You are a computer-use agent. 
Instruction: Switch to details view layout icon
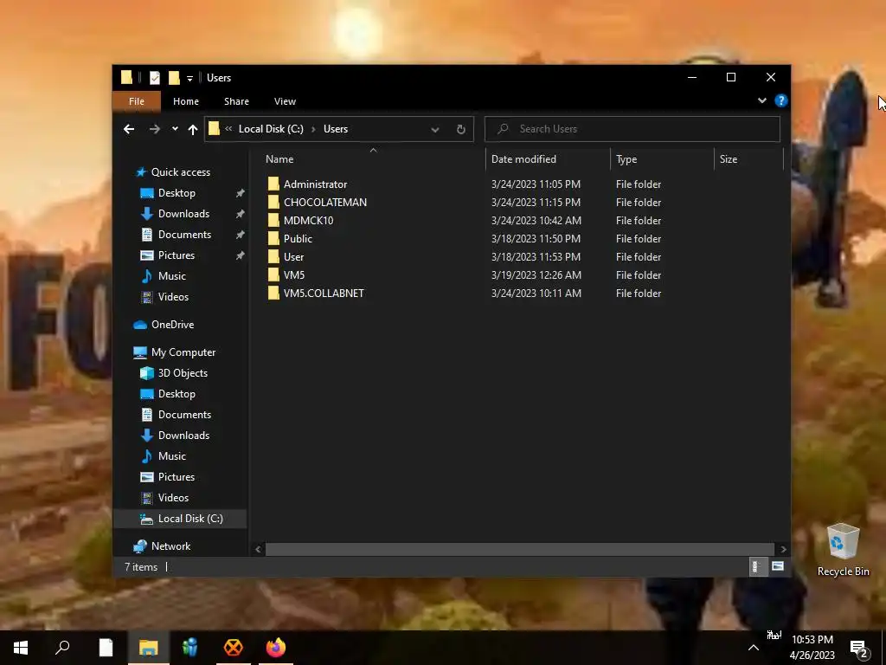pyautogui.click(x=756, y=566)
